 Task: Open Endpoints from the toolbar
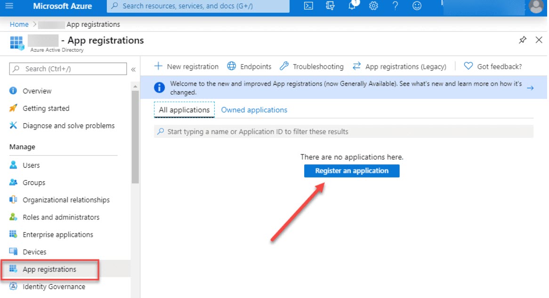click(x=250, y=66)
